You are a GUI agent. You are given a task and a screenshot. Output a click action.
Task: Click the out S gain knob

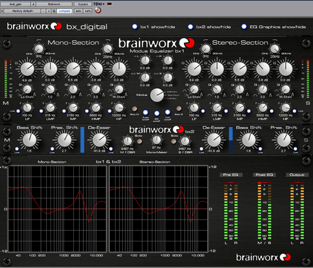pos(168,78)
